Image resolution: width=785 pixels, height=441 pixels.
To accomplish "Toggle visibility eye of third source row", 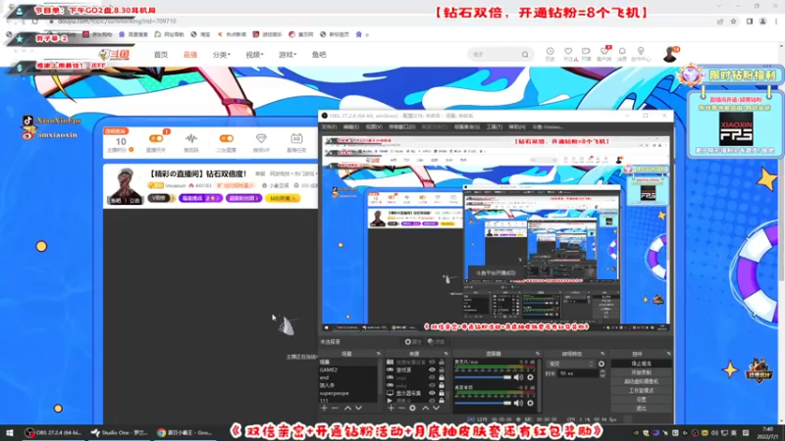I will point(432,378).
